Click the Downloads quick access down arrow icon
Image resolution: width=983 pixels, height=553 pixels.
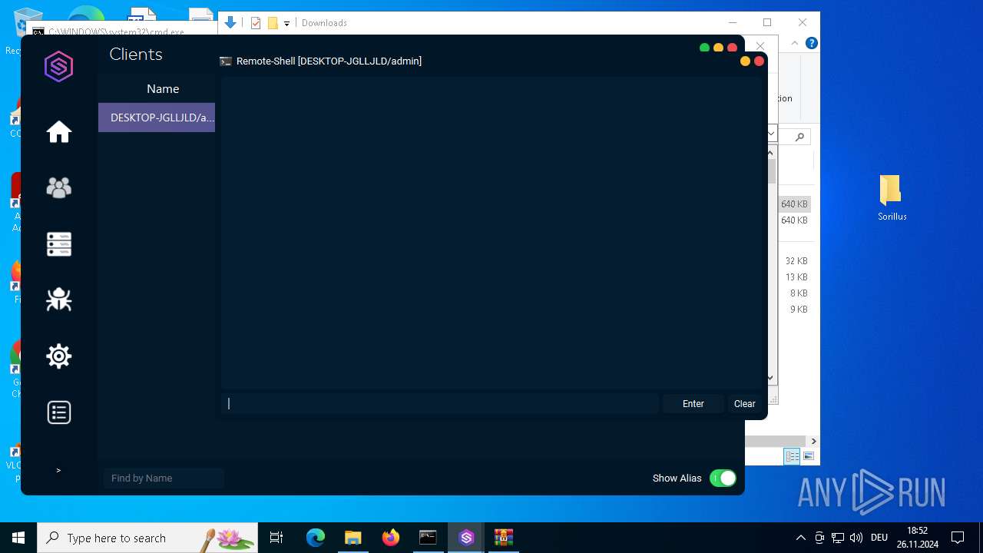click(x=230, y=23)
